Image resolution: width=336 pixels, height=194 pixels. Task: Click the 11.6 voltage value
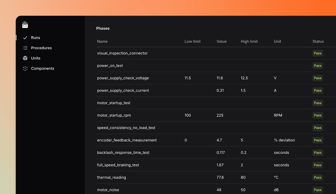point(220,78)
